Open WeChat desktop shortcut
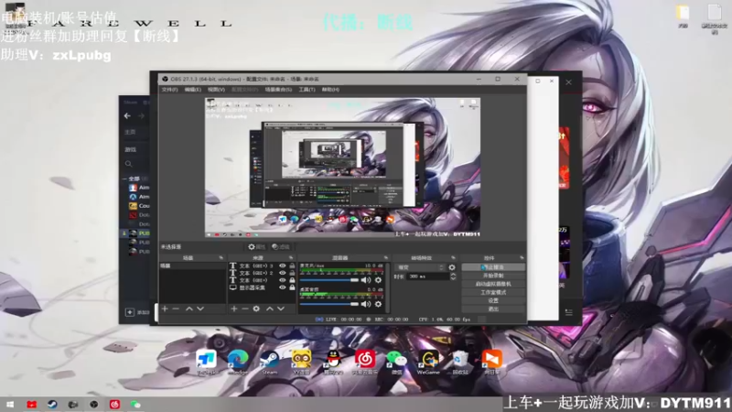The image size is (732, 412). (396, 361)
